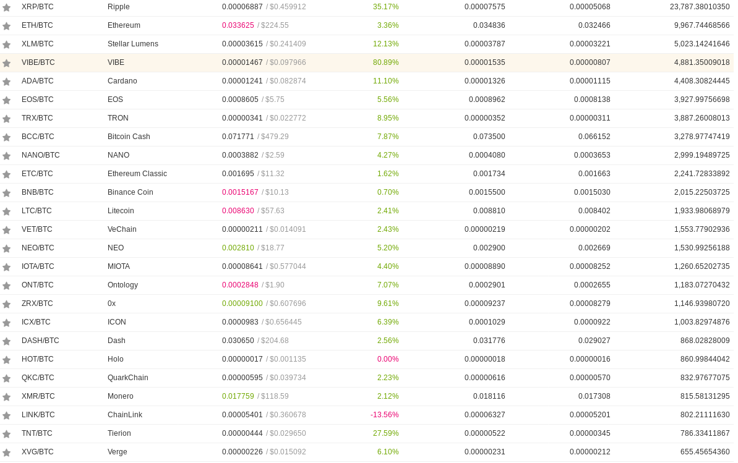
Task: Click ICON high value 0.0001029
Action: pyautogui.click(x=487, y=322)
